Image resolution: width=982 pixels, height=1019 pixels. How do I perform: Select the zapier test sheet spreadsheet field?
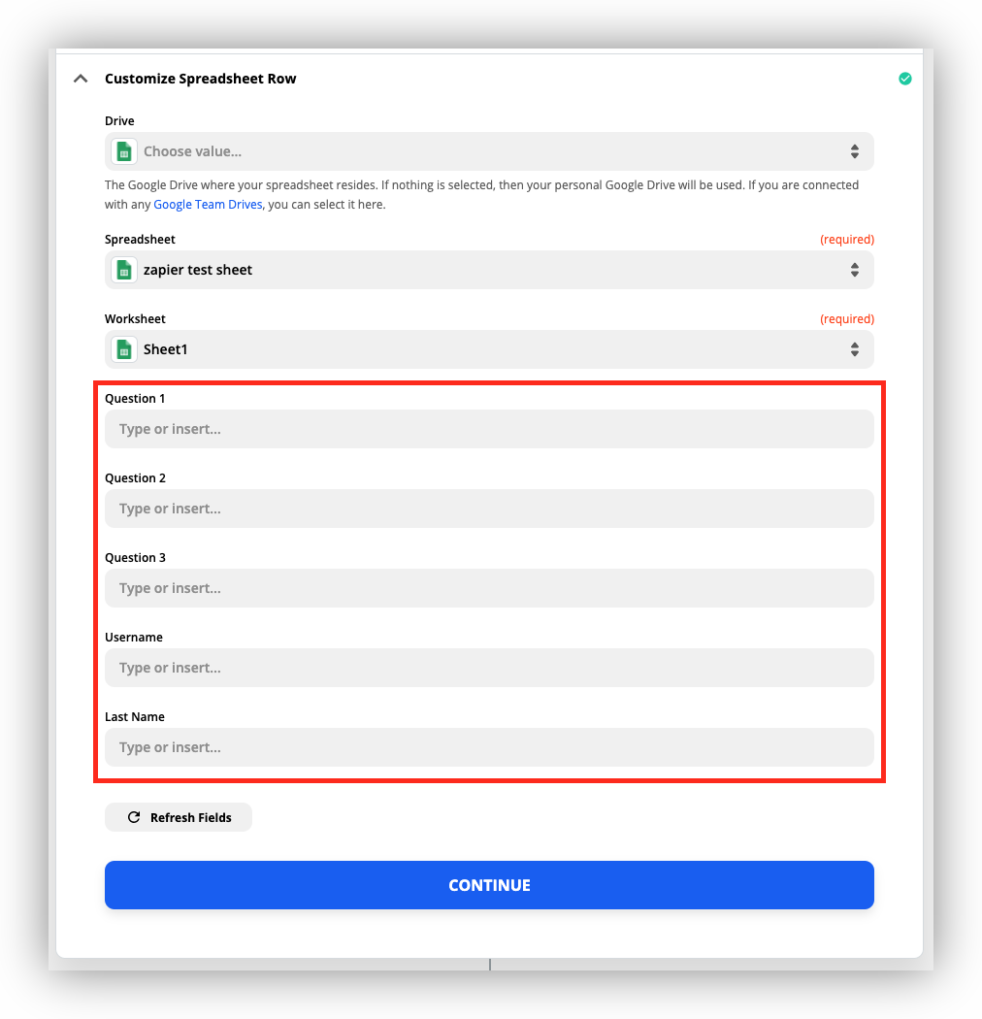click(x=489, y=270)
